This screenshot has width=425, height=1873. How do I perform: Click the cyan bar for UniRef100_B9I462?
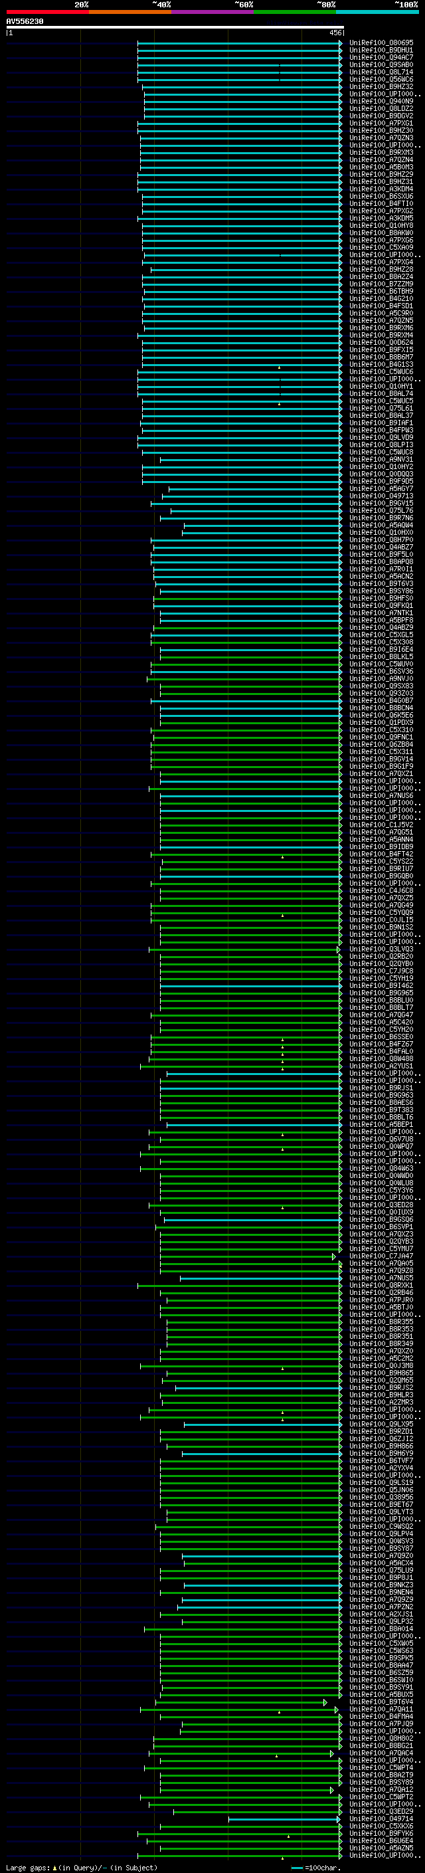pyautogui.click(x=250, y=986)
